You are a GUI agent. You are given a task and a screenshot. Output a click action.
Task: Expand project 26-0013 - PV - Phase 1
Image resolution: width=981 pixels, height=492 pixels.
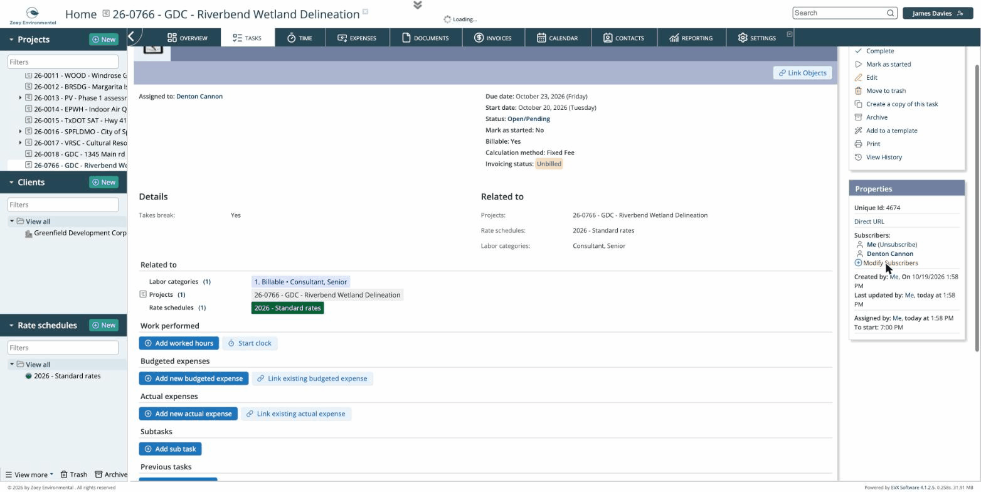tap(21, 98)
